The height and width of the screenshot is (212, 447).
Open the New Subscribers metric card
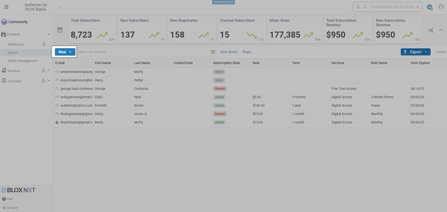pos(142,30)
